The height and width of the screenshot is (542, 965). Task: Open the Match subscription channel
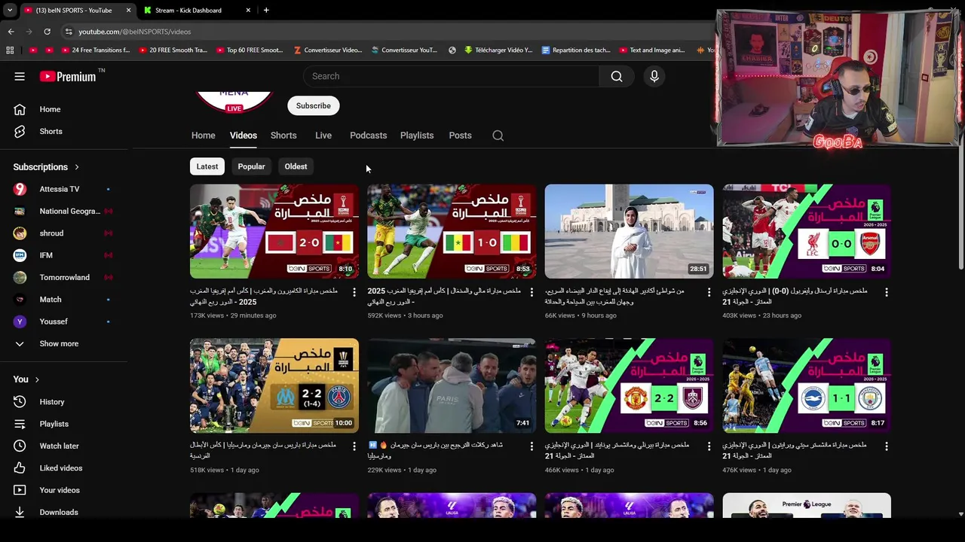coord(51,300)
